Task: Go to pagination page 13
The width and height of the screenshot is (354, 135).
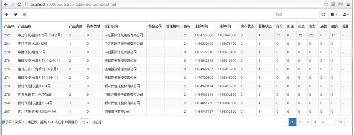Action: coord(340,122)
